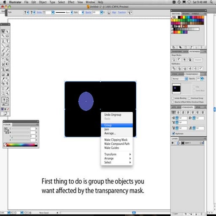Select the Rectangle tool
The height and width of the screenshot is (216, 216).
pos(7,46)
